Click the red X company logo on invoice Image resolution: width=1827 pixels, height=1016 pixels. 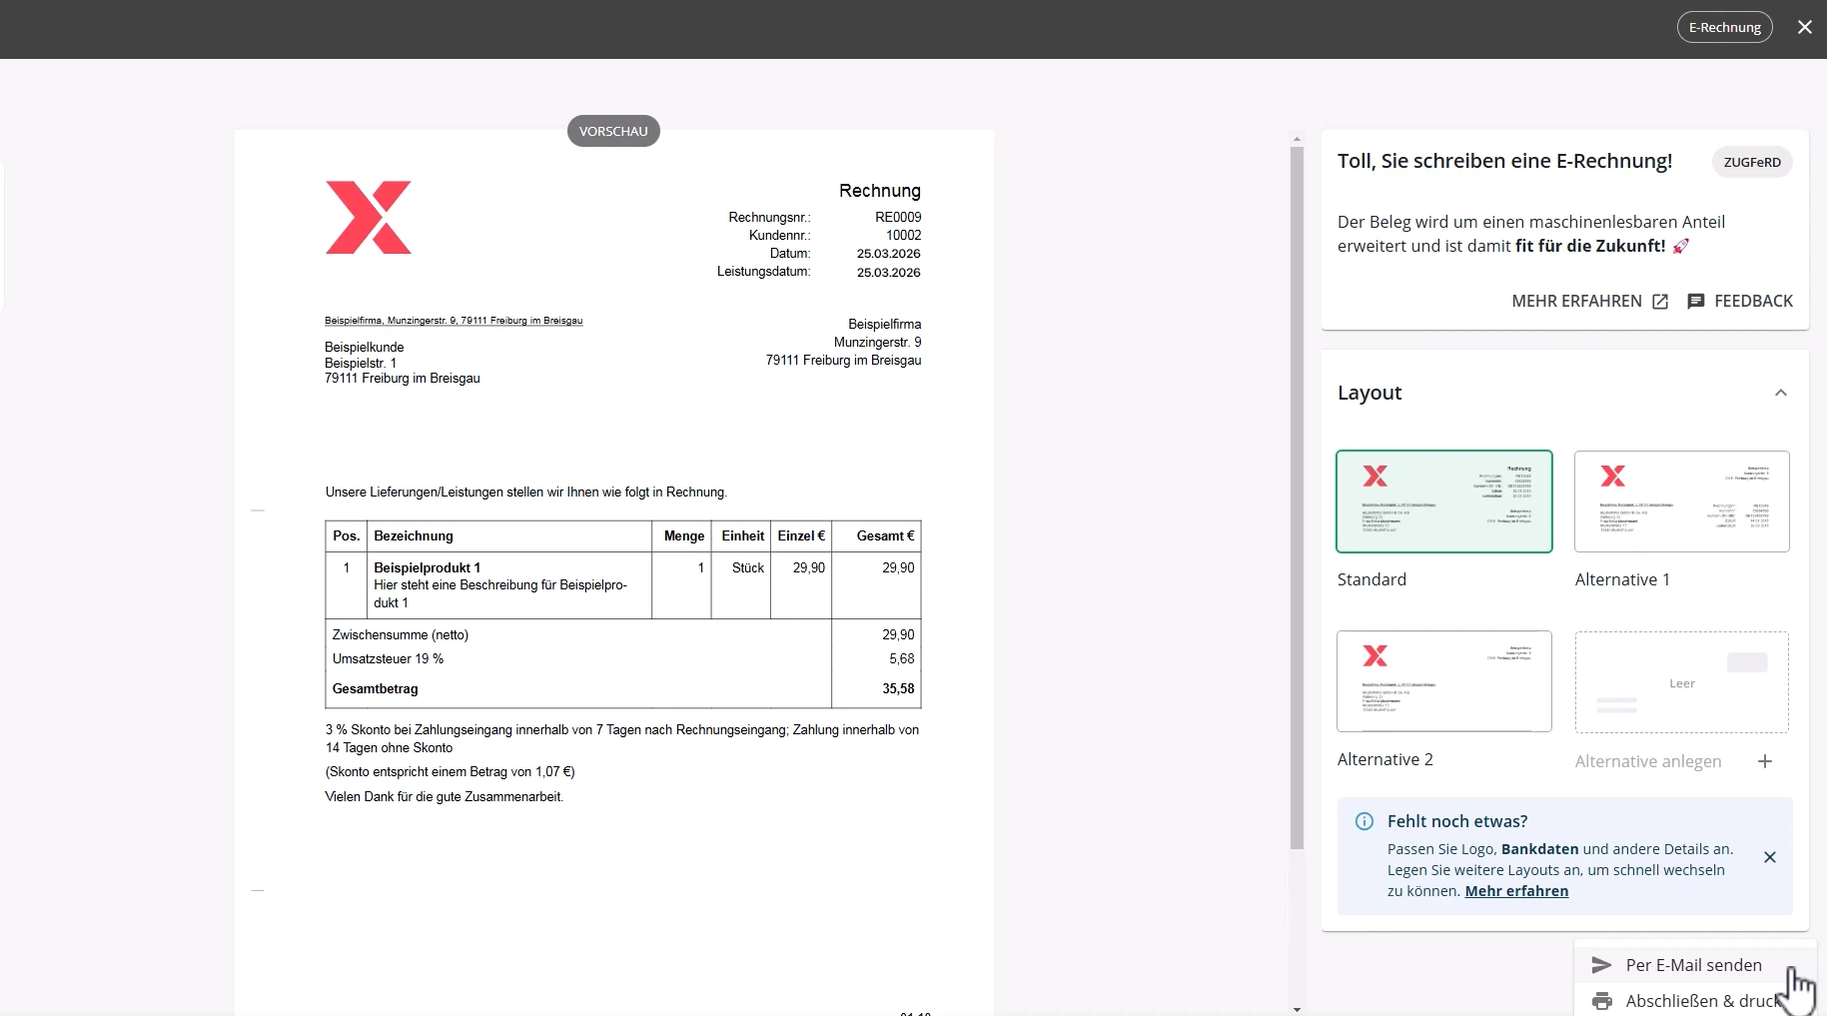tap(369, 218)
